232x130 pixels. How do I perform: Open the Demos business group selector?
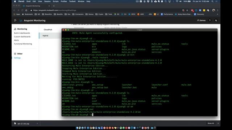pos(201,21)
